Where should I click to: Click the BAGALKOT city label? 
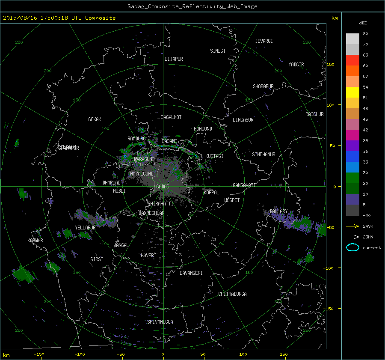[x=171, y=117]
